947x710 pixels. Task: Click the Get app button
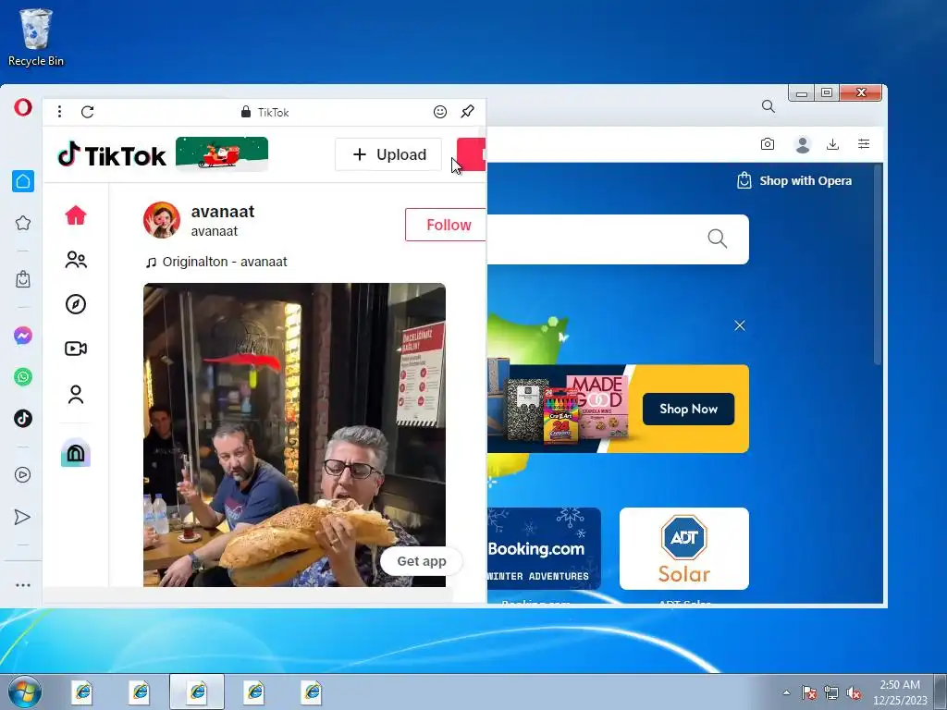(422, 561)
